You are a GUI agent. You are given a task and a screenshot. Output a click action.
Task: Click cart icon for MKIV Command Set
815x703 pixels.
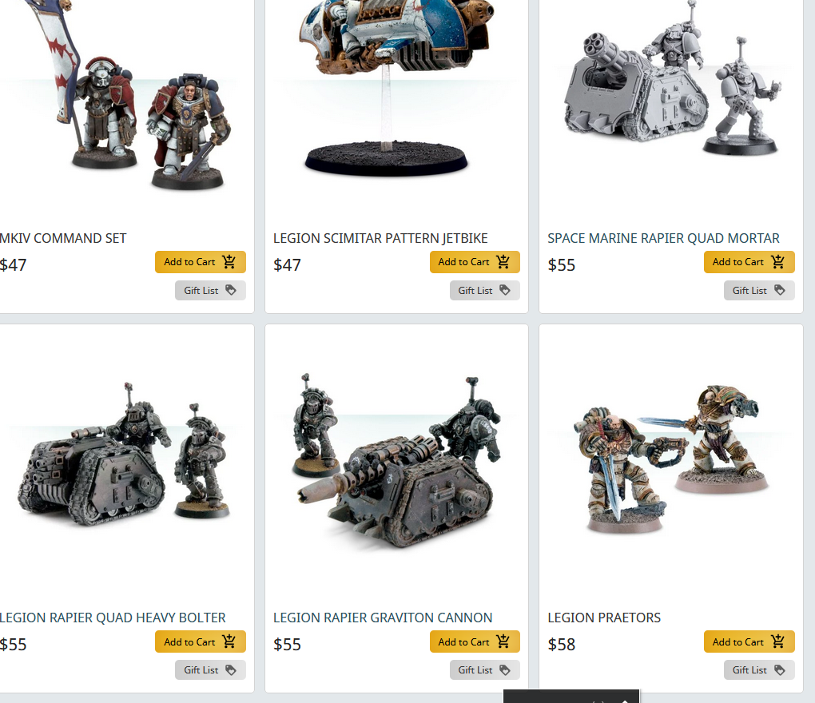tap(229, 262)
